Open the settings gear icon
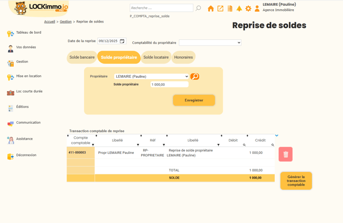Viewport: 343px width, 223px height. 248,9
